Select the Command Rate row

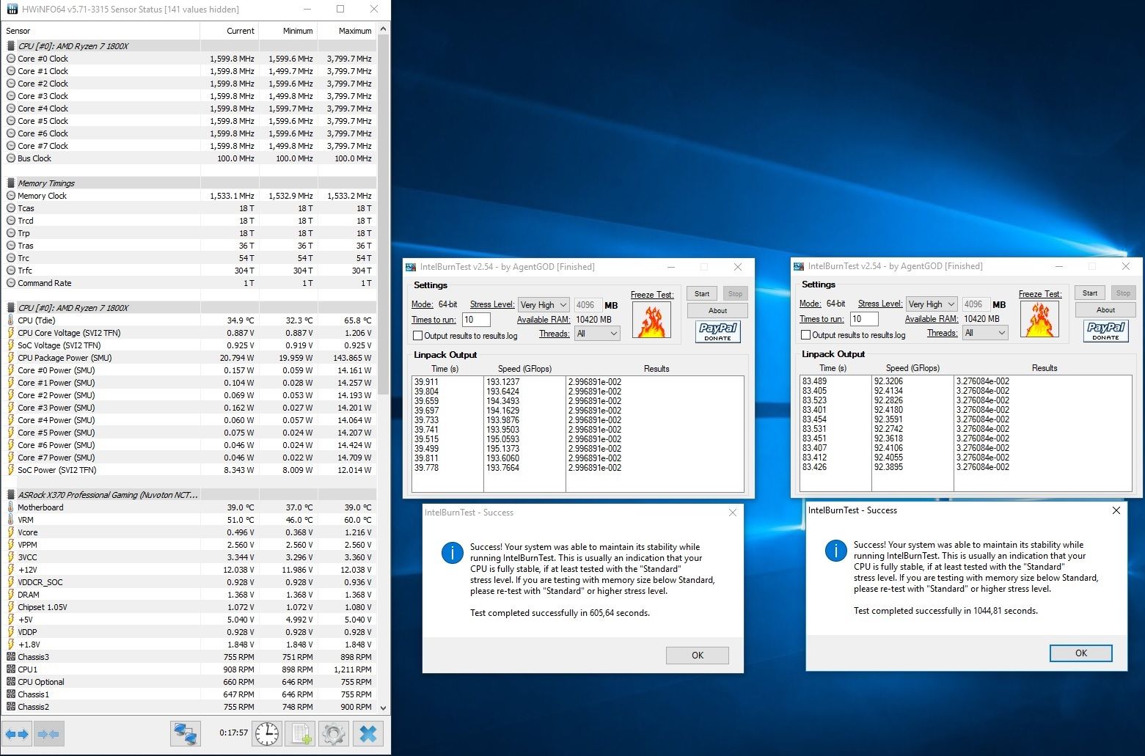(189, 283)
